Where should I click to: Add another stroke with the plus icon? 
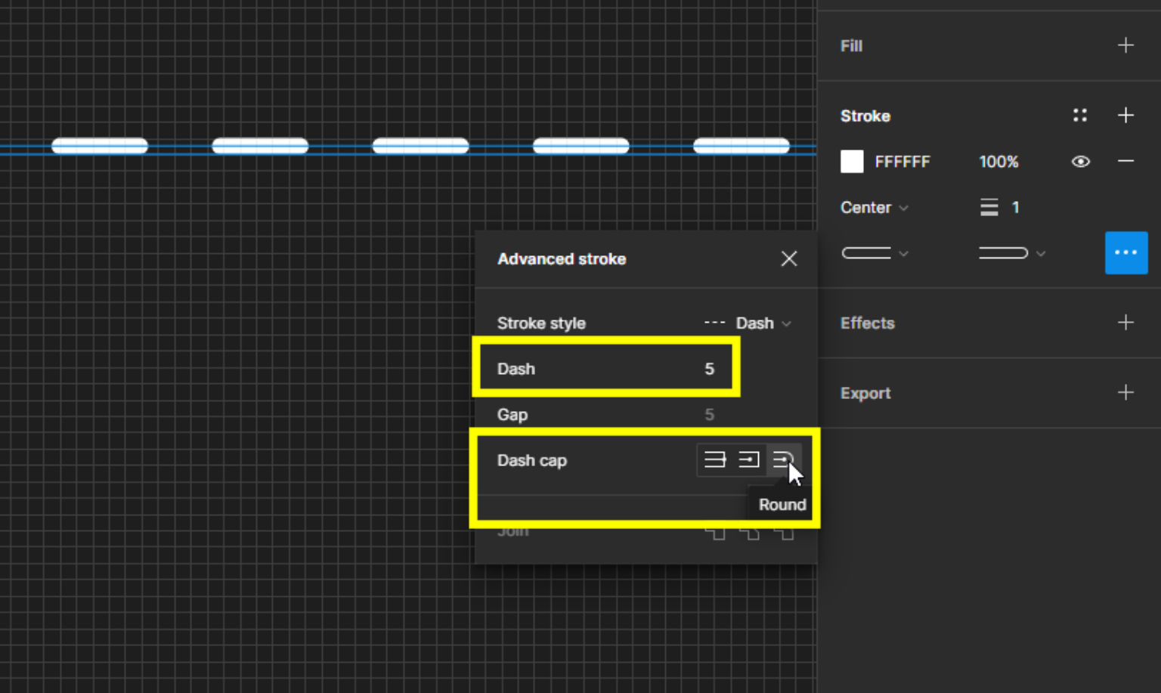click(x=1125, y=115)
